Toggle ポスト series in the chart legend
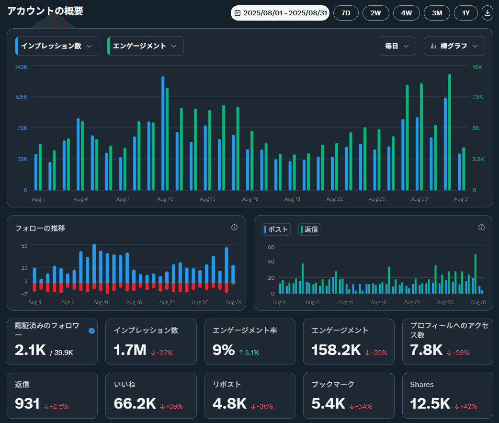 tap(276, 229)
